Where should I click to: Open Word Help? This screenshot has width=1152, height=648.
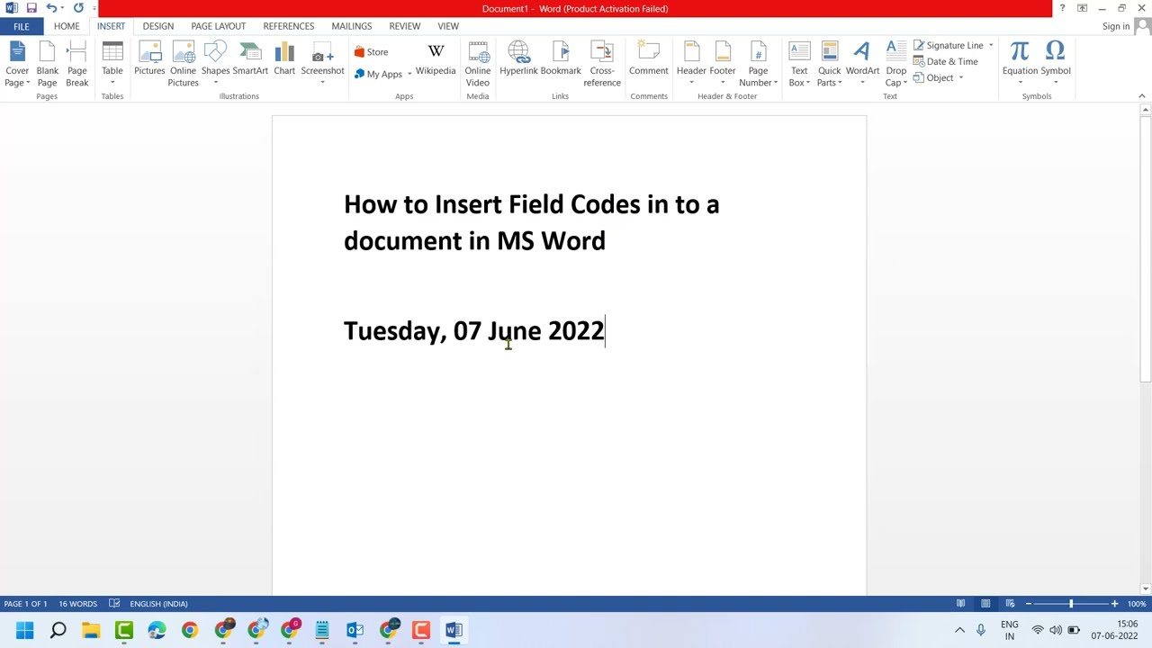tap(1062, 8)
